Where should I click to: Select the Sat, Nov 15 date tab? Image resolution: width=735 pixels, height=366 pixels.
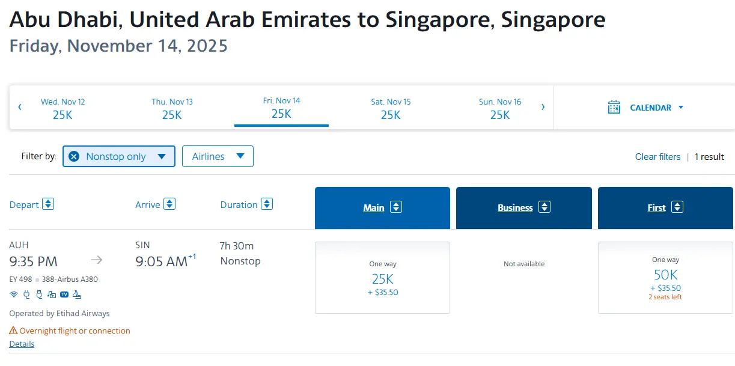pyautogui.click(x=391, y=108)
